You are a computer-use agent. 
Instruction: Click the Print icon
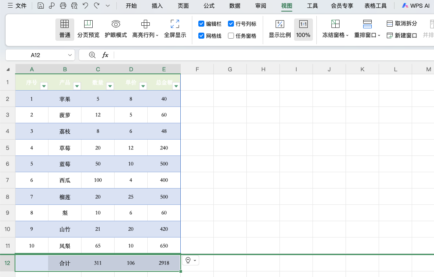[63, 6]
